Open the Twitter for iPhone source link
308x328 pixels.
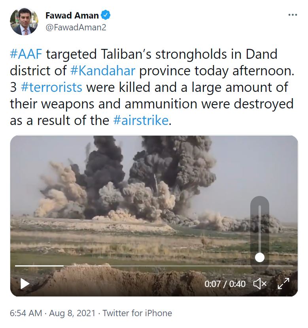click(137, 313)
